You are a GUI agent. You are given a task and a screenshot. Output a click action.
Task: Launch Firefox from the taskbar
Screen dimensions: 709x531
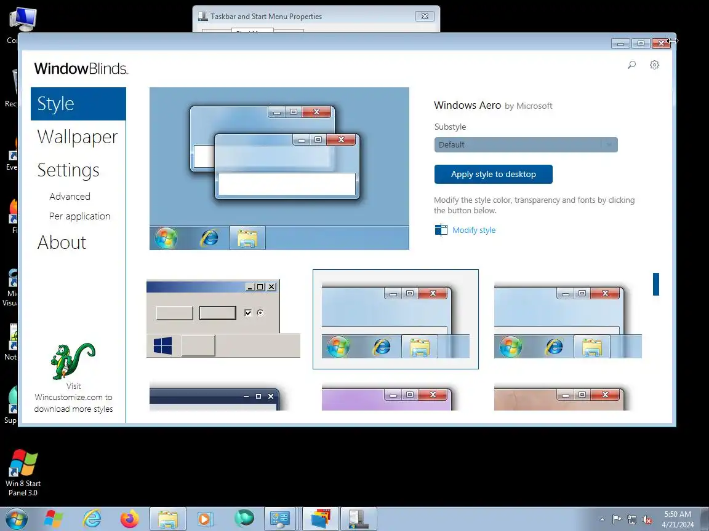(130, 519)
